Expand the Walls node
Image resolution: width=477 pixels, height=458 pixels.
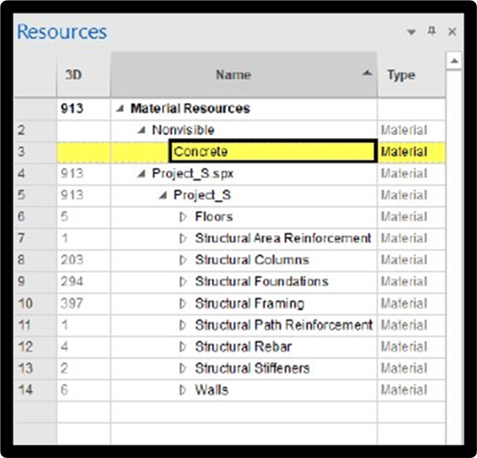(183, 390)
